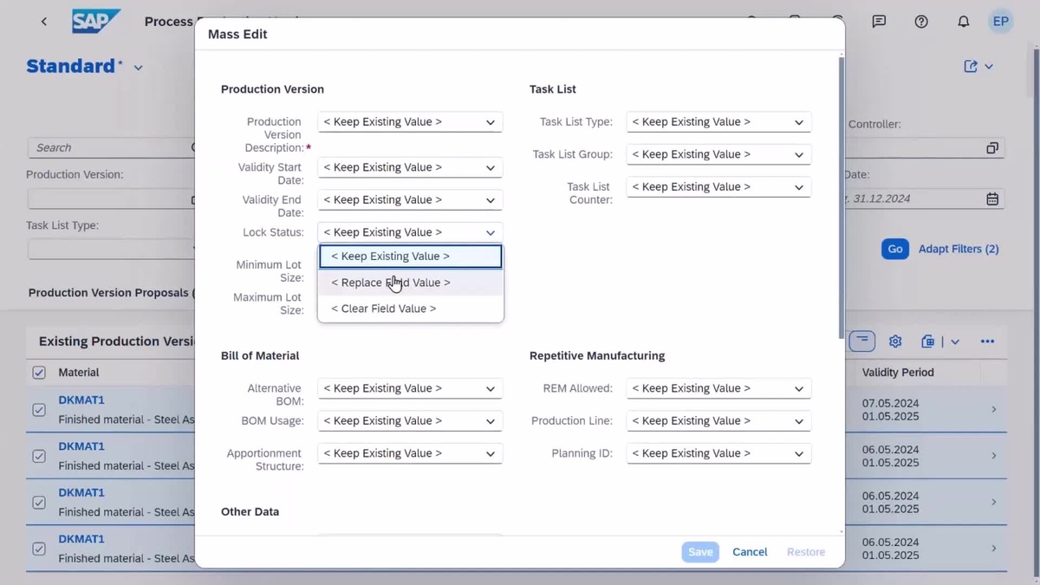Open the Alternative BOM dropdown
Image resolution: width=1040 pixels, height=585 pixels.
click(409, 388)
